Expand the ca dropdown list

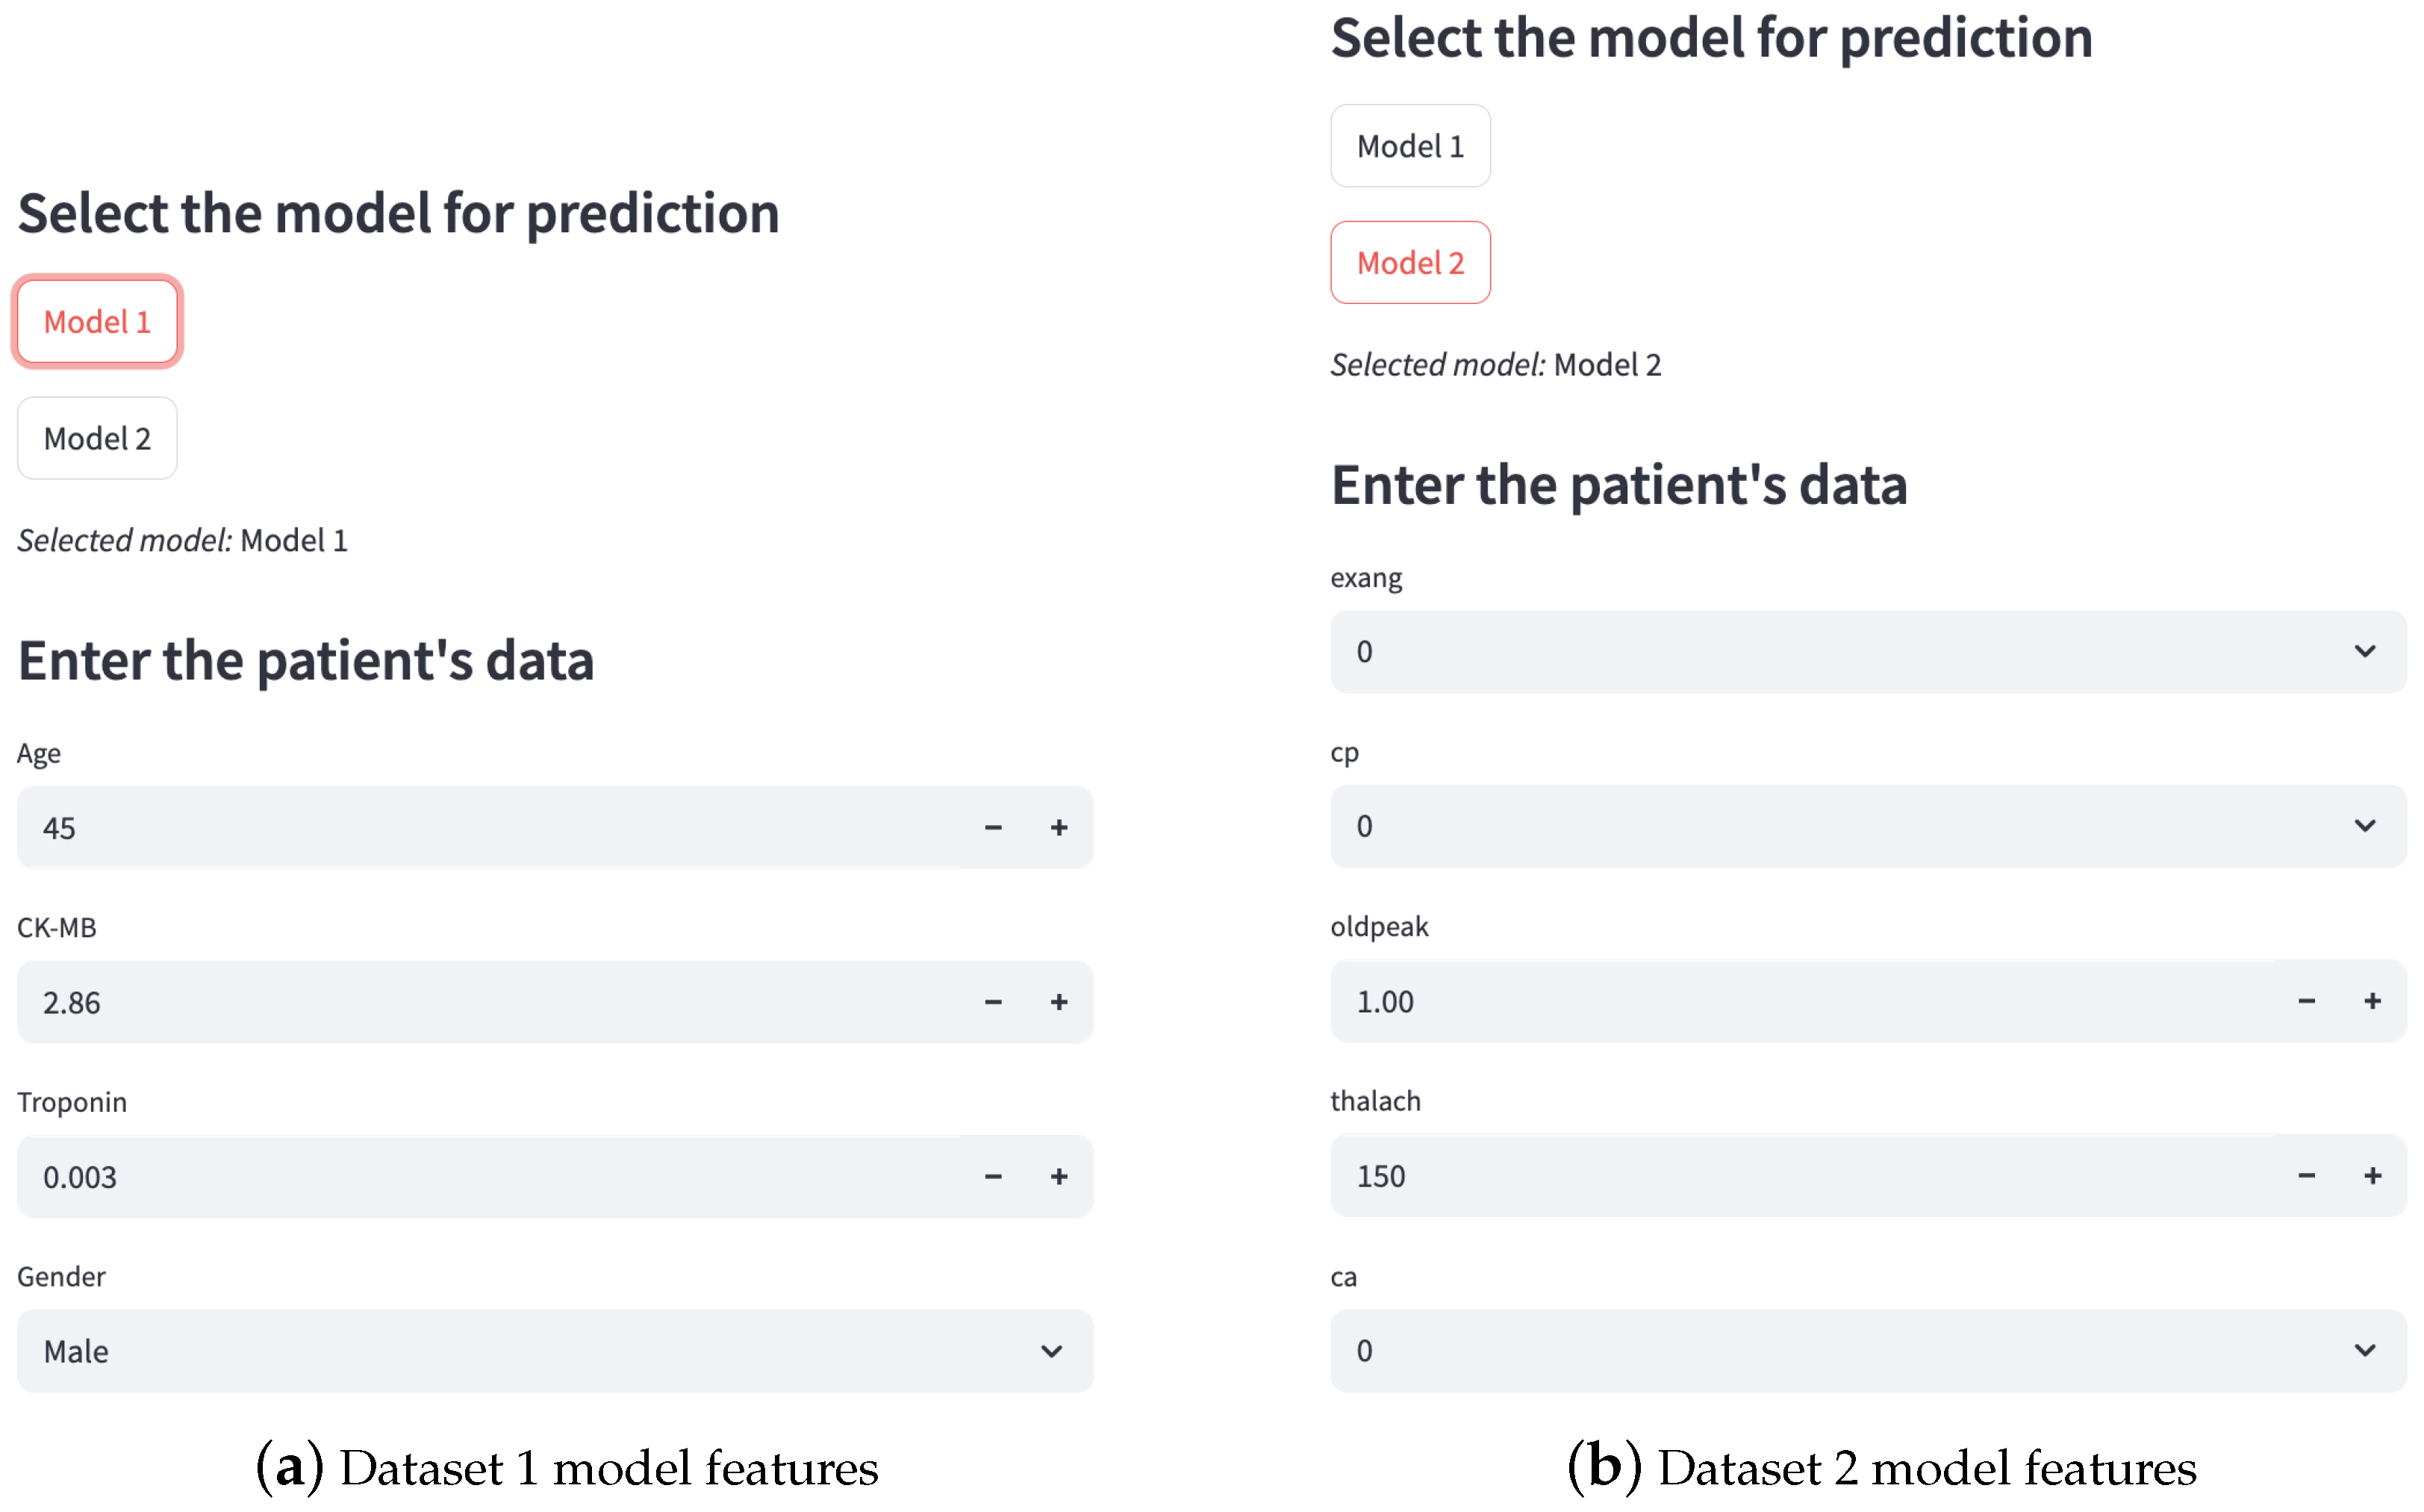point(1867,1350)
